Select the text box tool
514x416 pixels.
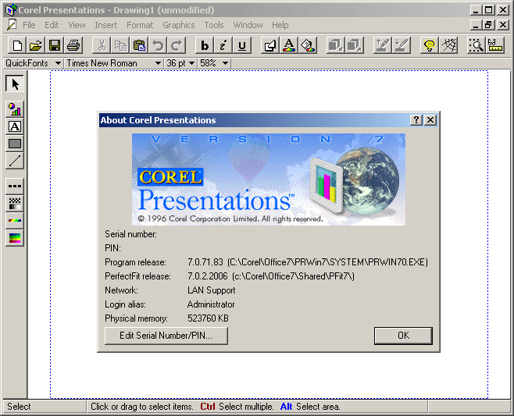click(15, 126)
